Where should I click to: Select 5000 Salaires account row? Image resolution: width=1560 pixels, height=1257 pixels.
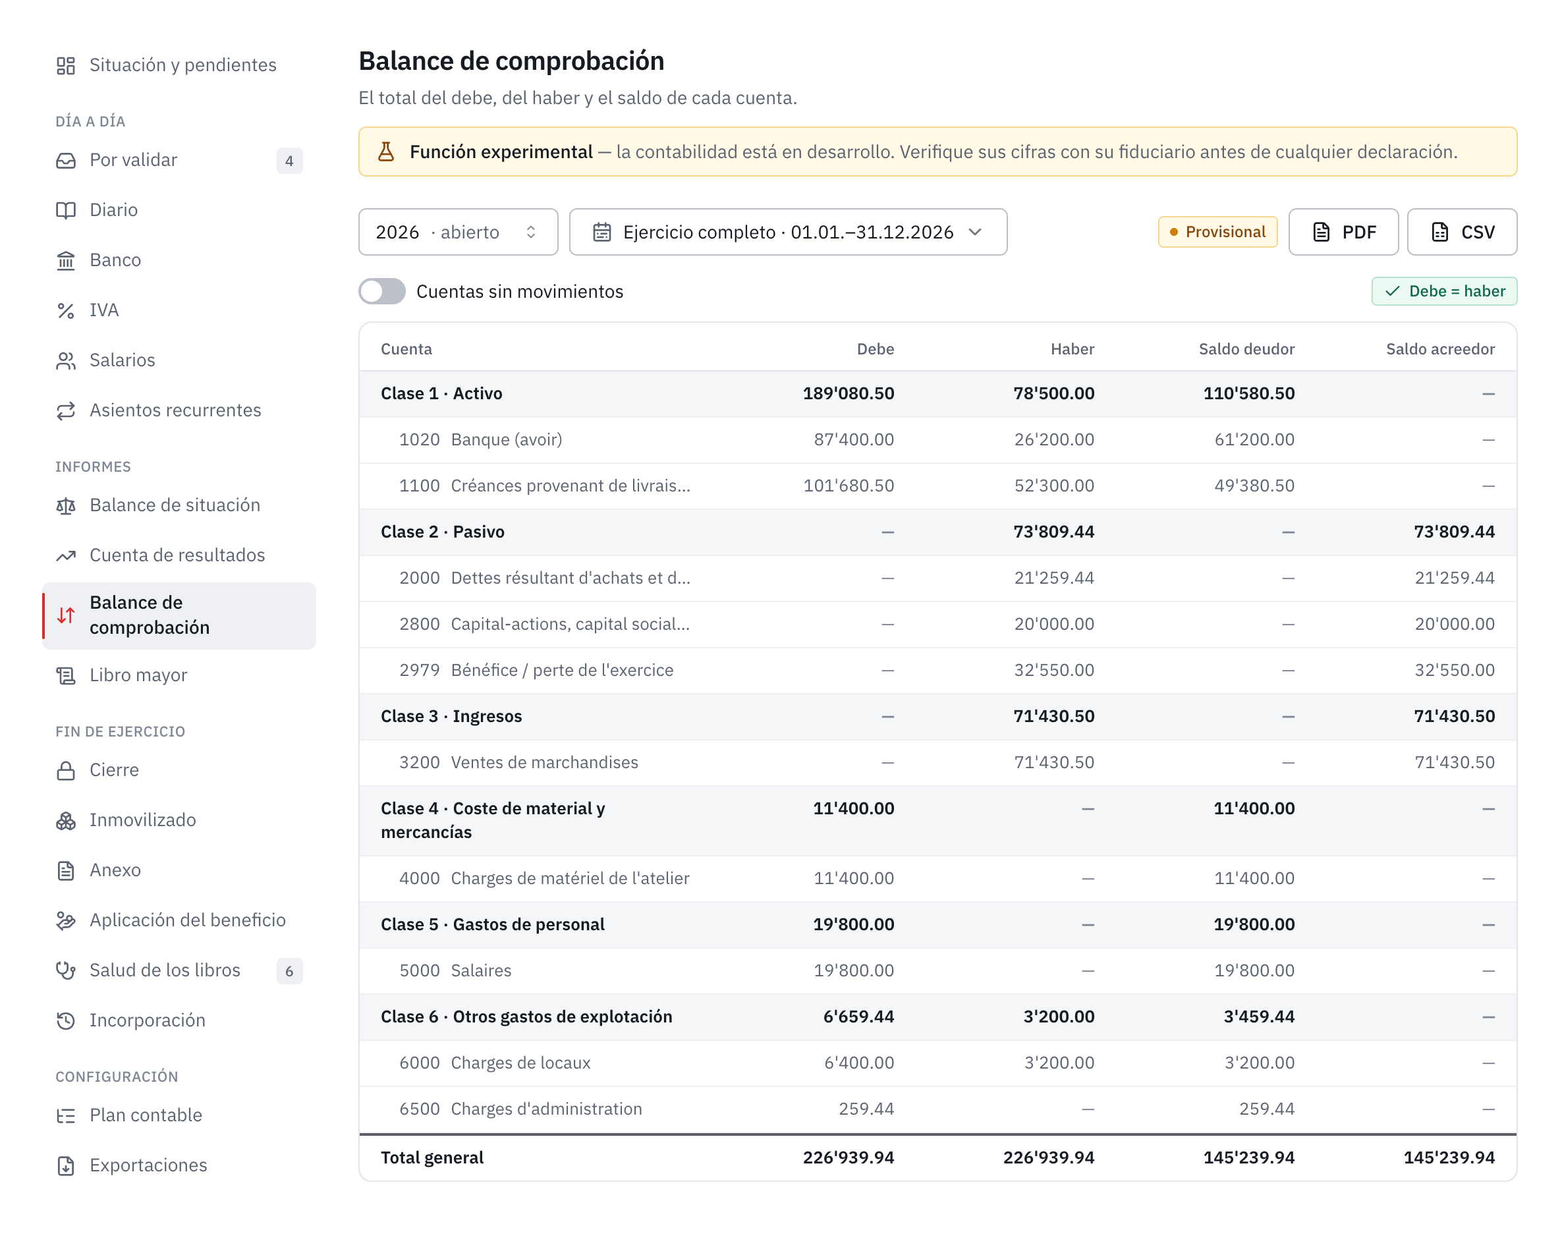[x=937, y=970]
